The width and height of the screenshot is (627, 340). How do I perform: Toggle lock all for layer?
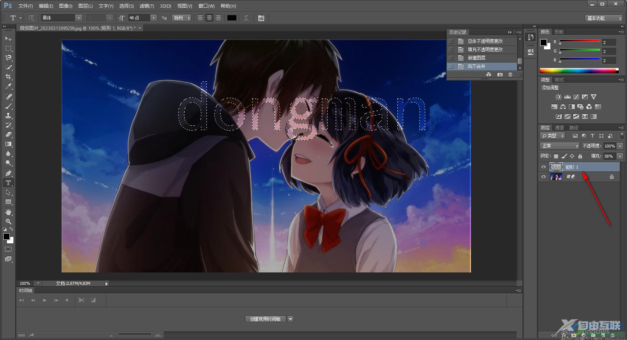point(580,156)
